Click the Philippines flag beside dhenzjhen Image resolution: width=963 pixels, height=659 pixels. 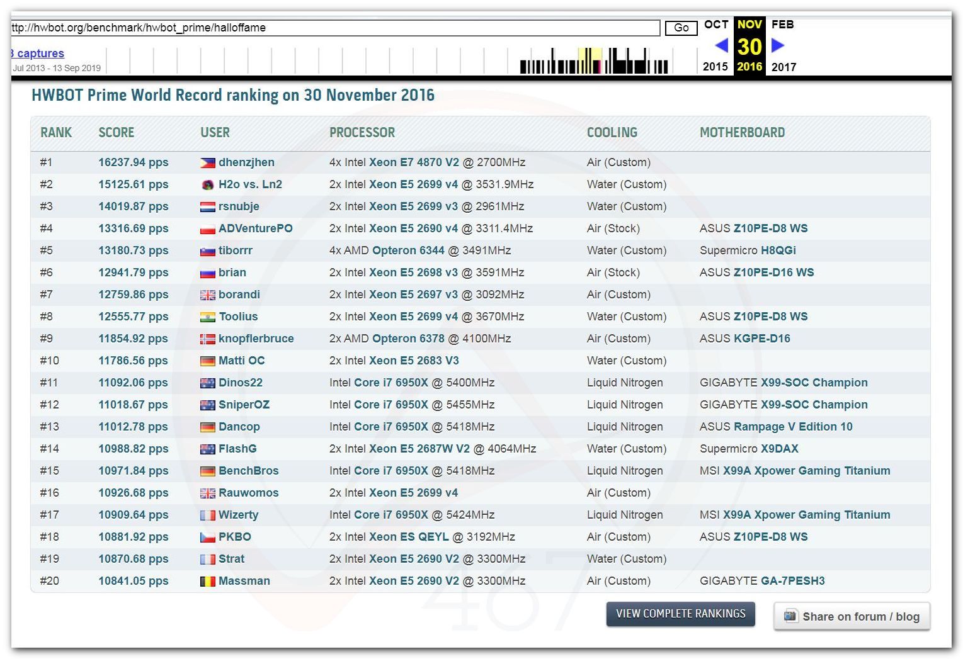pyautogui.click(x=207, y=162)
